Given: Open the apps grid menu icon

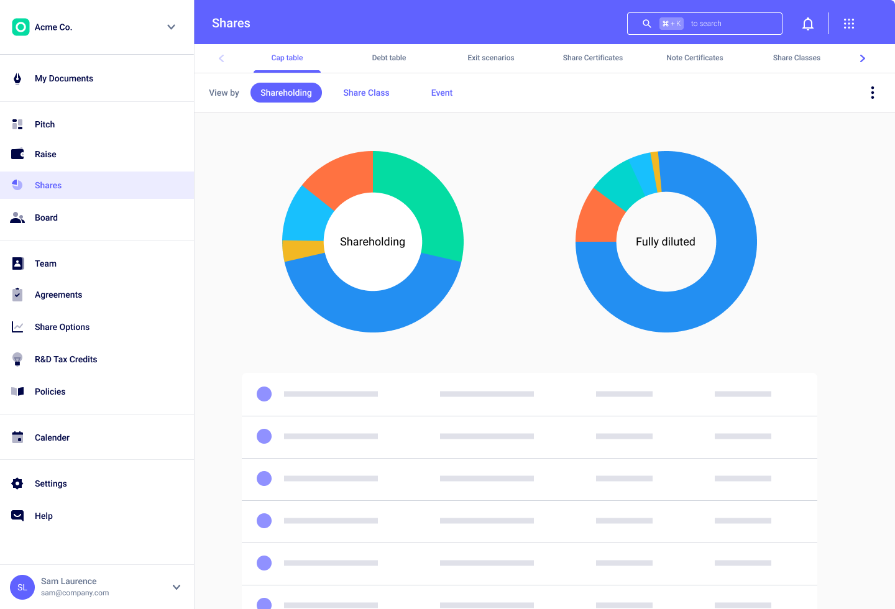Looking at the screenshot, I should 848,24.
